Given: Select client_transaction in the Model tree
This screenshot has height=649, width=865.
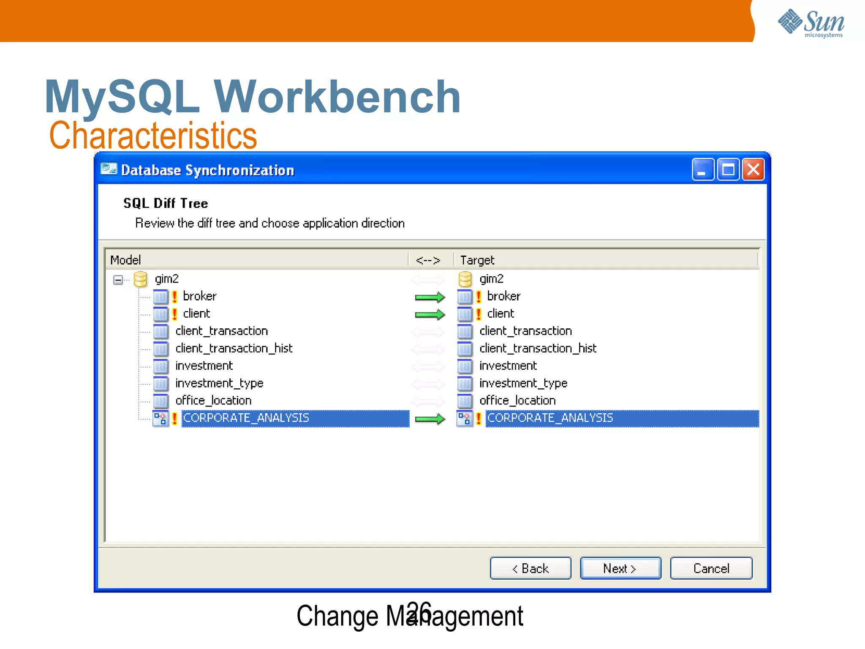Looking at the screenshot, I should 222,331.
